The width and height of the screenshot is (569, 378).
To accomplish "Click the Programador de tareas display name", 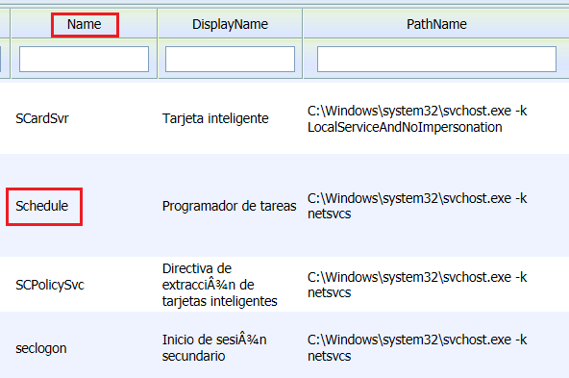I will pos(230,206).
